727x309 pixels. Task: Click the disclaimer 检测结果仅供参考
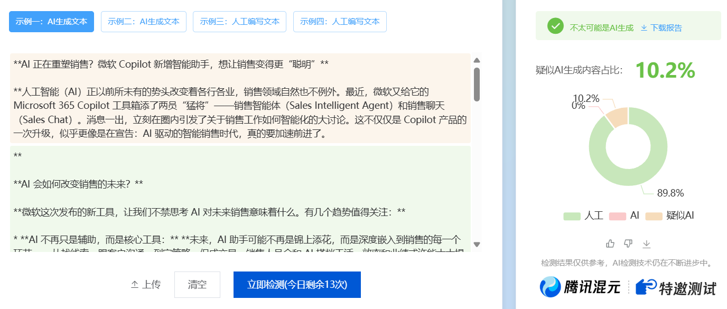627,263
